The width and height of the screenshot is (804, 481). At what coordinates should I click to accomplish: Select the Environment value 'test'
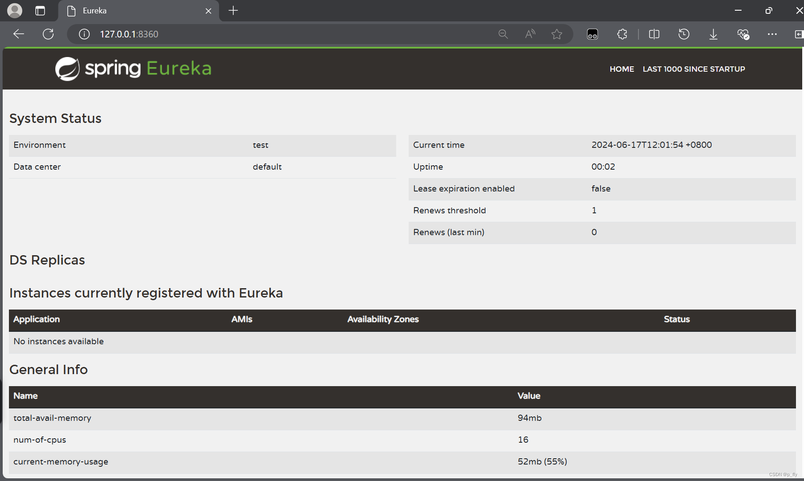pyautogui.click(x=261, y=145)
